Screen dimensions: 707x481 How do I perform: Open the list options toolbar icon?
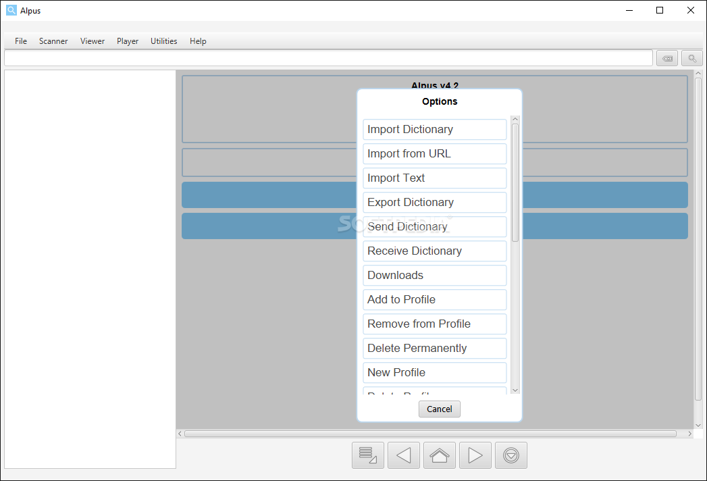367,455
